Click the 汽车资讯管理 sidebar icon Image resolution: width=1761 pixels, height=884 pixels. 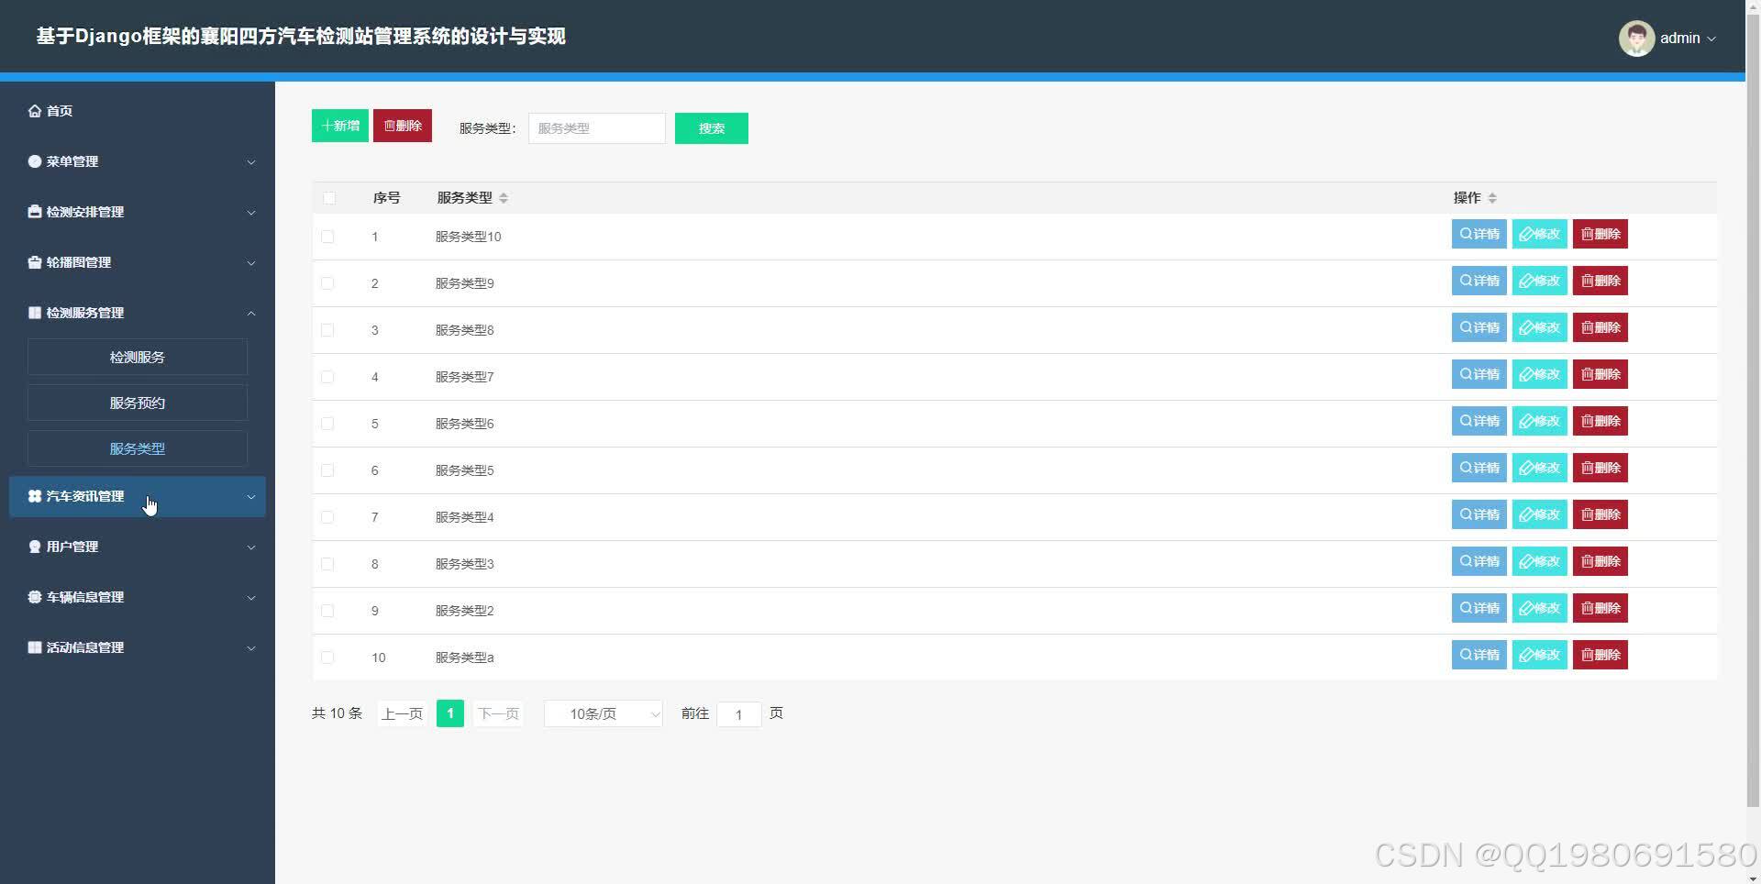35,496
